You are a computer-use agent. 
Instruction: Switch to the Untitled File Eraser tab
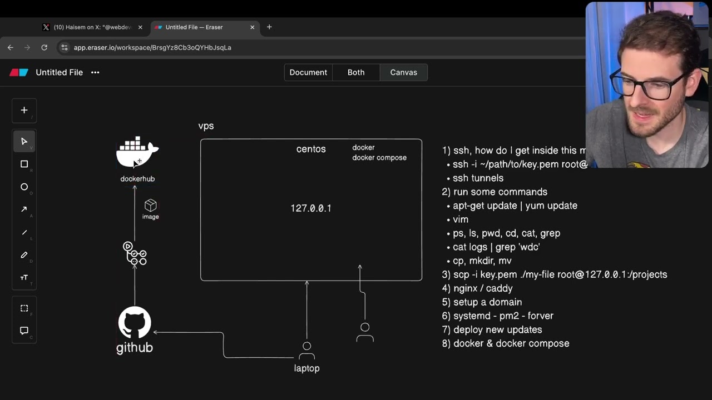[x=205, y=27]
